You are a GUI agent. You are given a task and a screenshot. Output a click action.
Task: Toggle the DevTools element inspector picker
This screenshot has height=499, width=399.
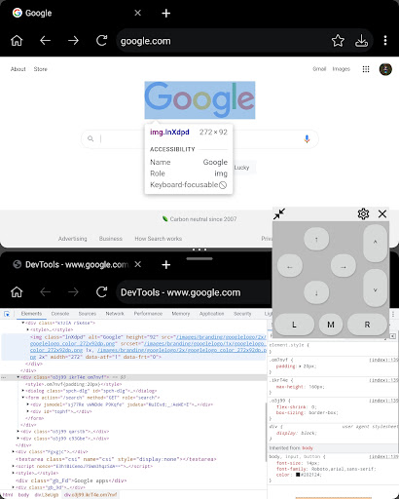pyautogui.click(x=7, y=314)
